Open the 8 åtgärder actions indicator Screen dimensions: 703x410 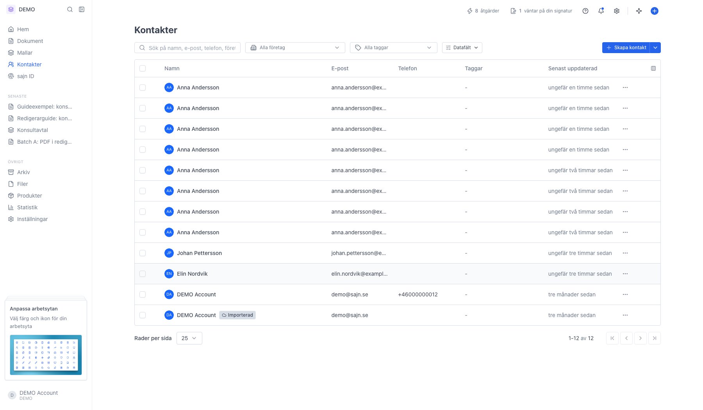click(x=483, y=11)
